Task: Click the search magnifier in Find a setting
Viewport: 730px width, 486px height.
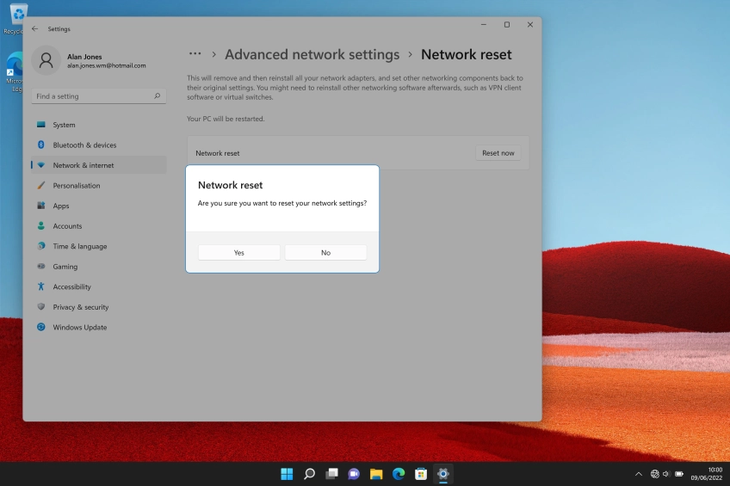Action: pos(158,95)
